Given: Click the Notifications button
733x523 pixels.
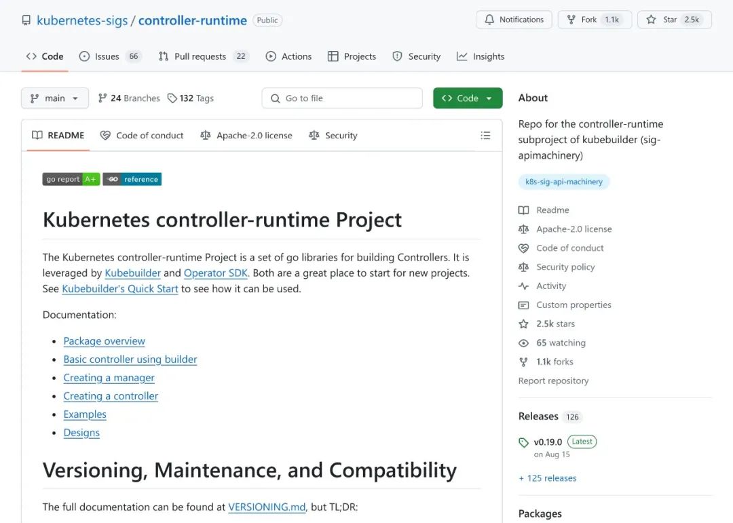Looking at the screenshot, I should pyautogui.click(x=514, y=20).
